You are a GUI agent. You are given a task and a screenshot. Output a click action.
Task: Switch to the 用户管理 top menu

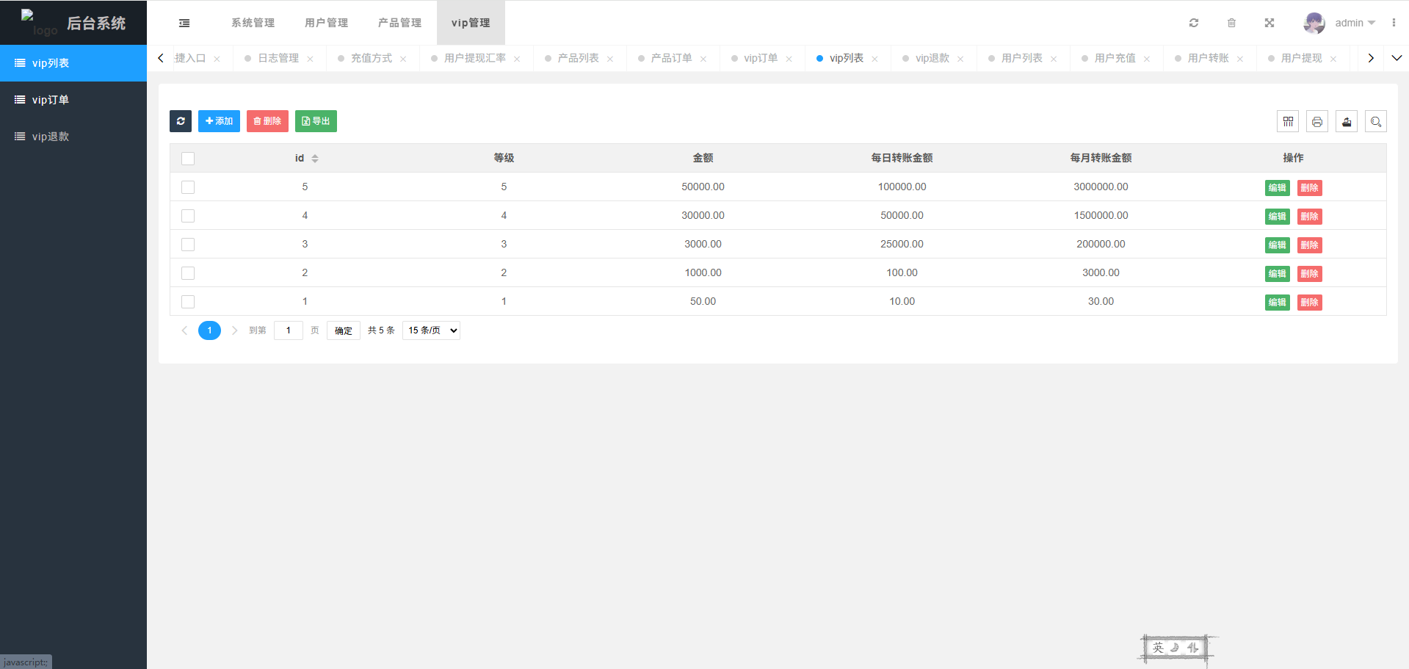[327, 23]
